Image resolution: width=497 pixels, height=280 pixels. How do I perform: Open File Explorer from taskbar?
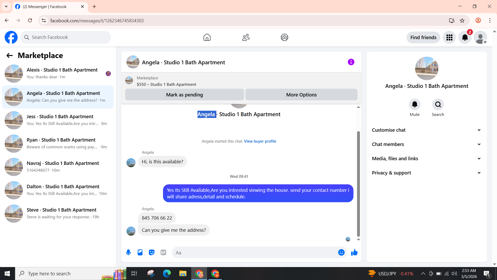pos(183,274)
